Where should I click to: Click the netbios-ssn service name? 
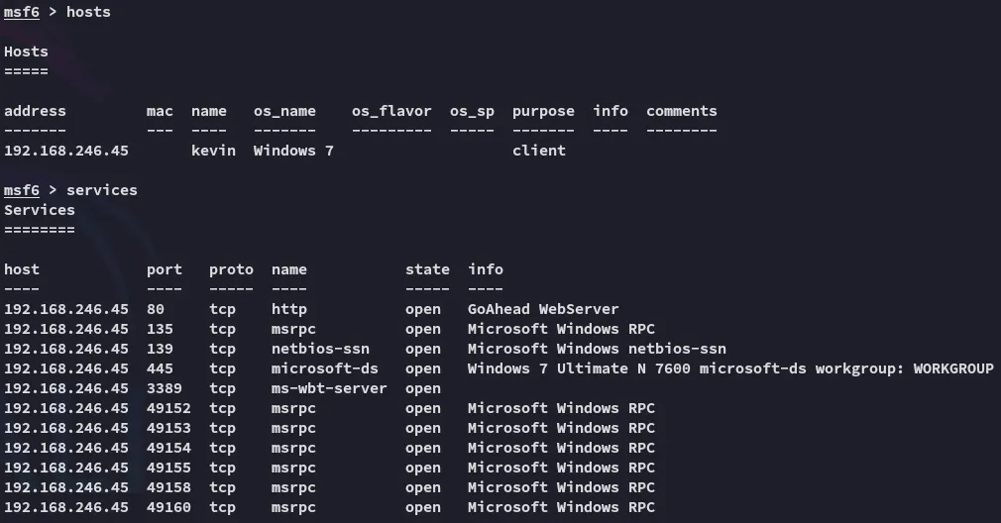(x=320, y=349)
